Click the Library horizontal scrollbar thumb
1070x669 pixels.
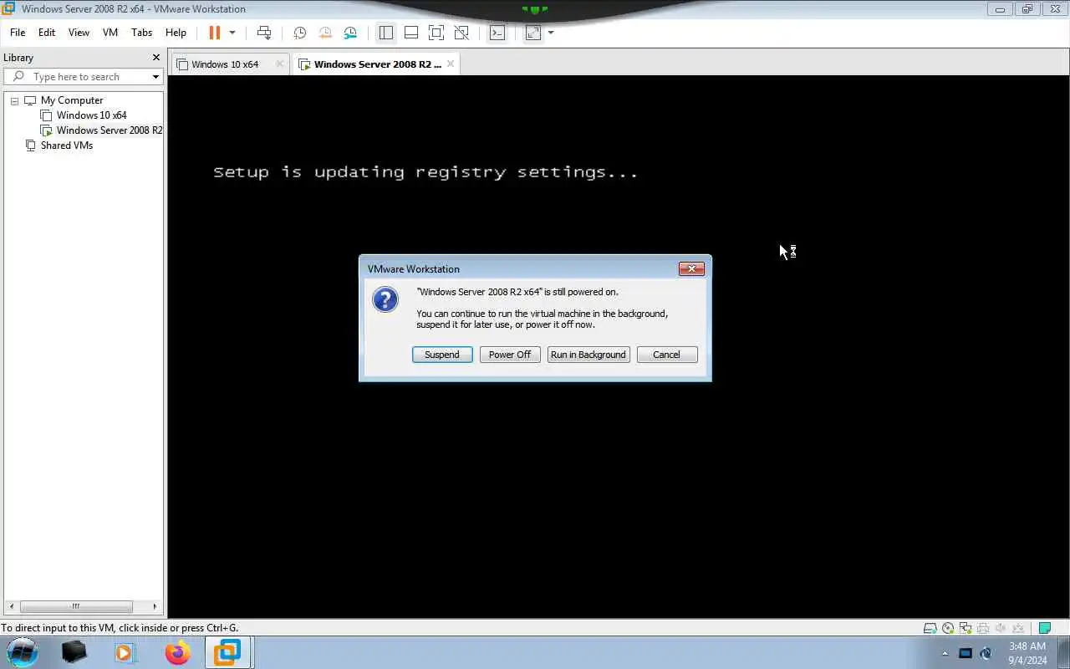[76, 606]
